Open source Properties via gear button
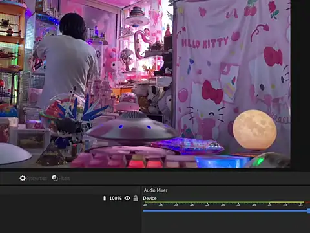 (x=33, y=178)
